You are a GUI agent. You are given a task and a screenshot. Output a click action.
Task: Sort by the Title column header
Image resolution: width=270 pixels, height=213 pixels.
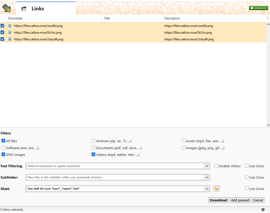click(132, 18)
